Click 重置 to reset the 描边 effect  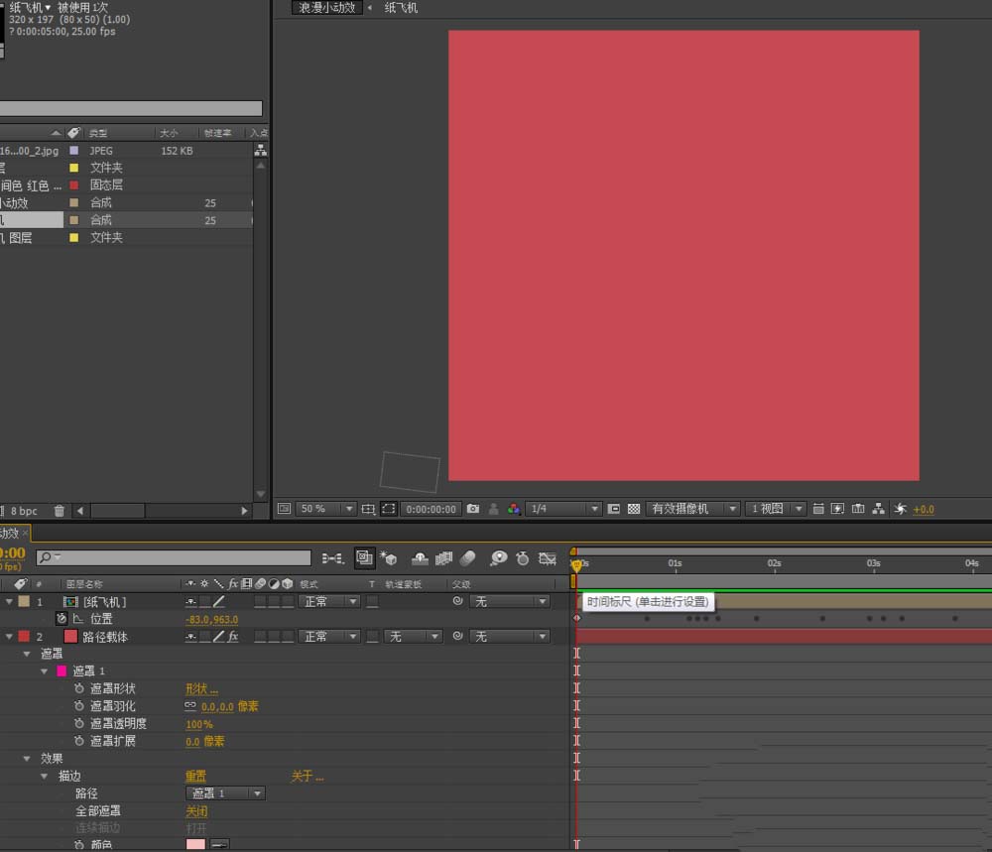pos(195,777)
